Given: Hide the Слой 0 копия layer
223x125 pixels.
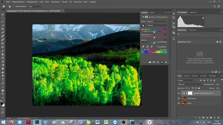Looking at the screenshot, I should (x=179, y=98).
